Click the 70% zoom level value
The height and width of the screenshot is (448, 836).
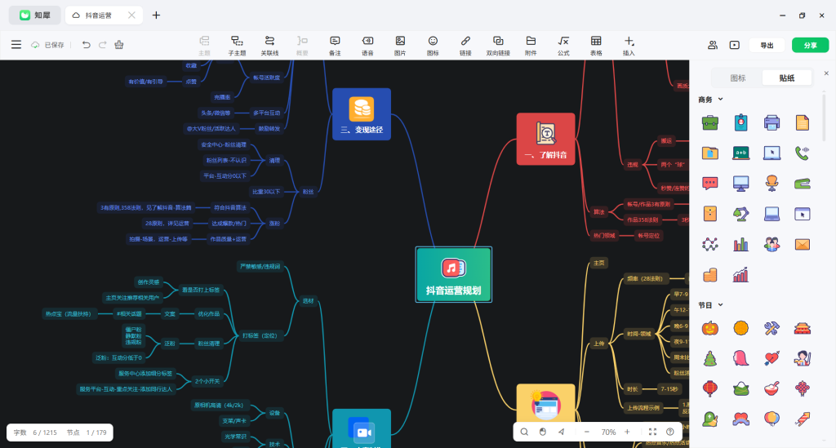(608, 432)
